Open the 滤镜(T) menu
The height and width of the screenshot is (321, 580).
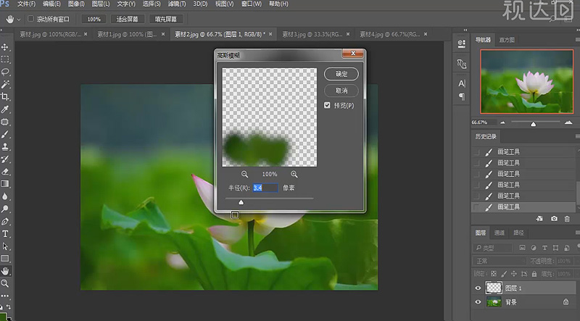[x=177, y=4]
